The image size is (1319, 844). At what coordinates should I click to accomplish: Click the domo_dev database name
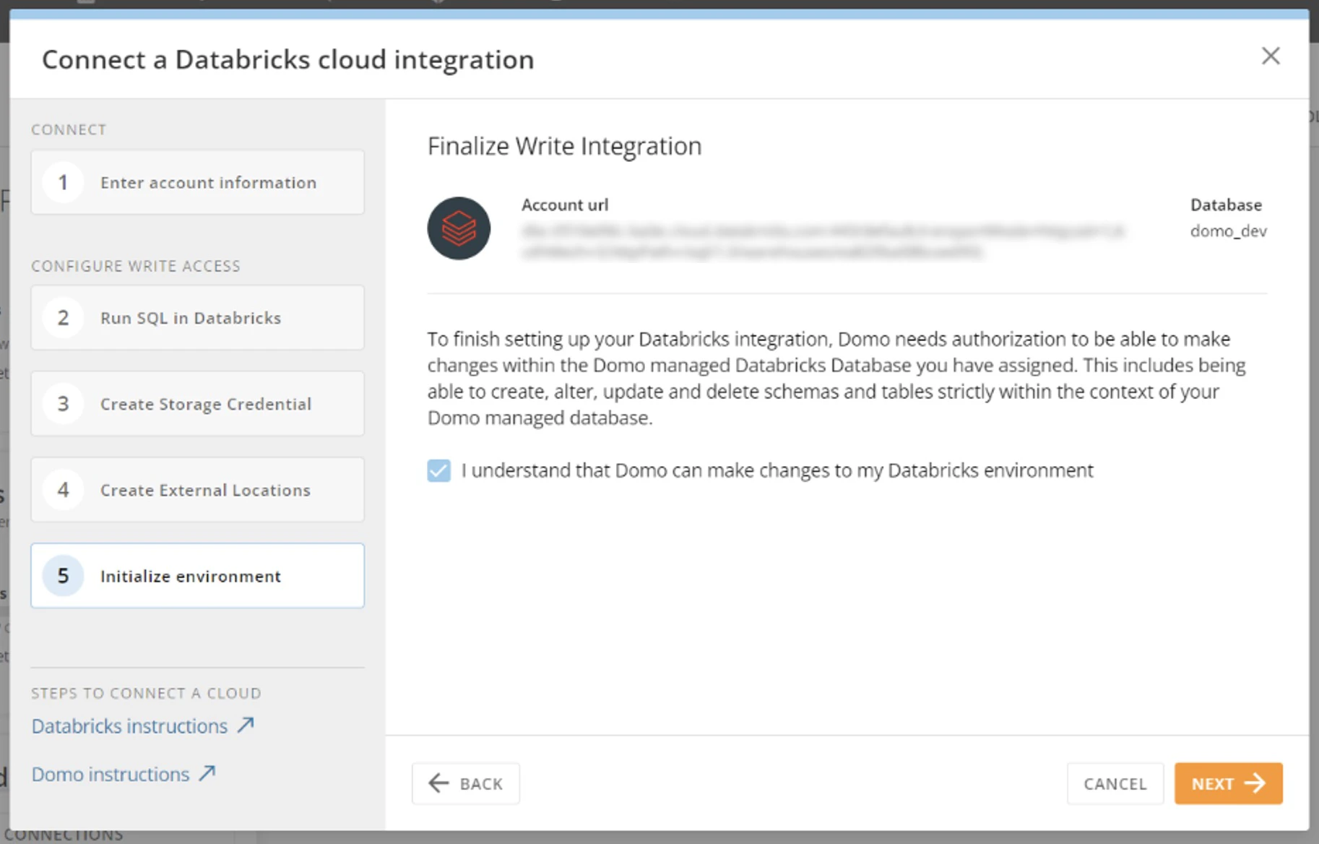pos(1229,231)
